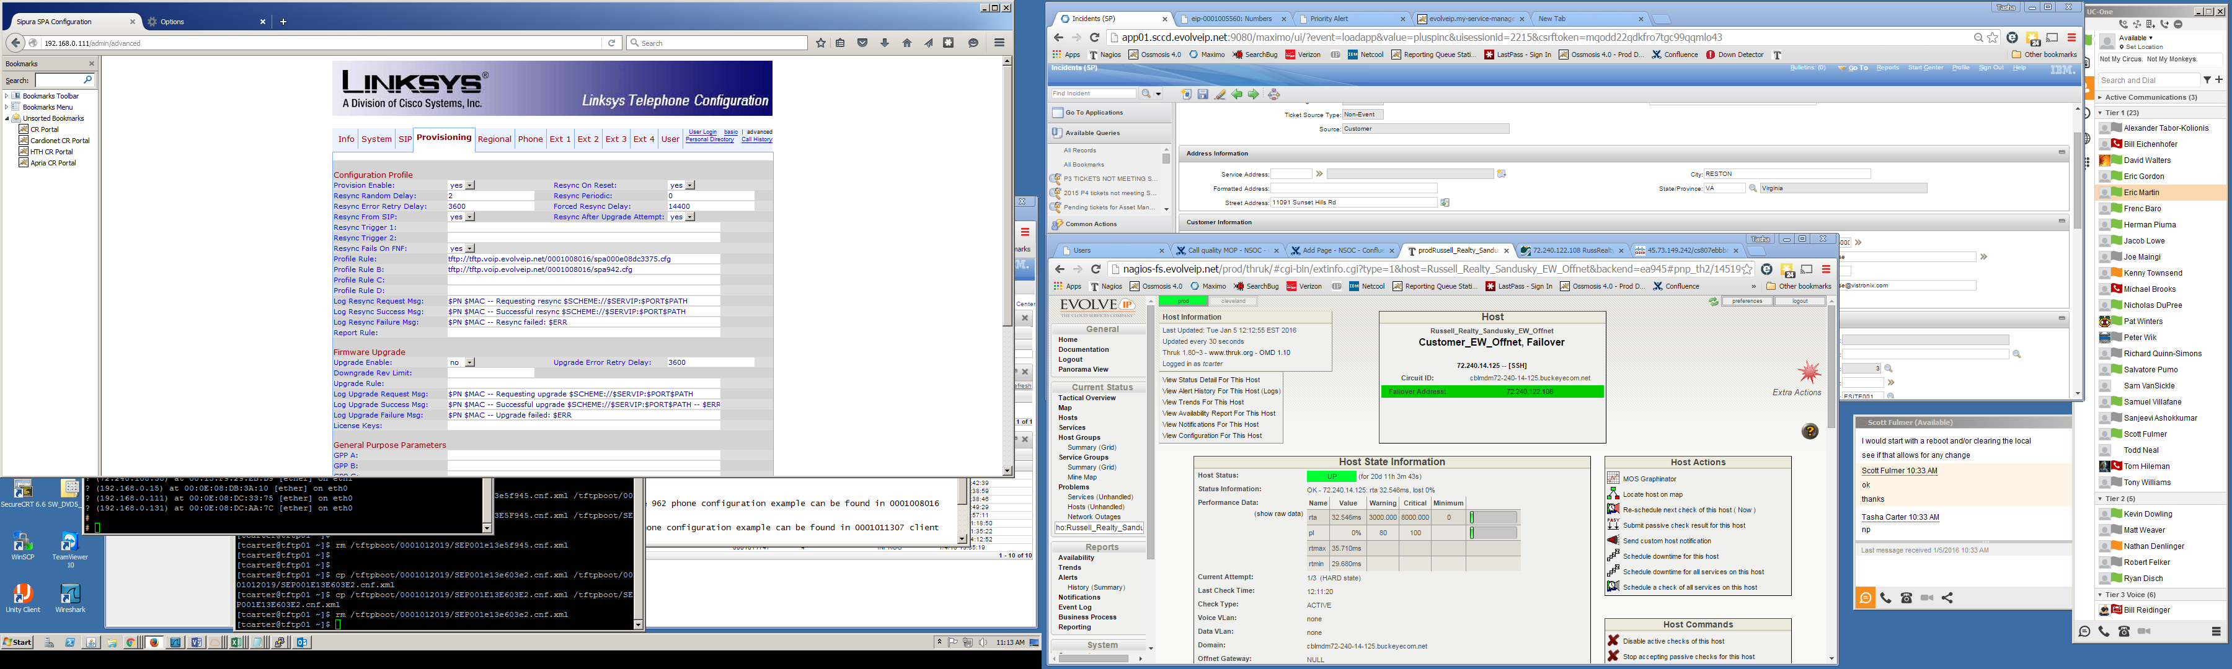Start phone call in Scott Fulmer chat
The height and width of the screenshot is (669, 2232).
1885,598
